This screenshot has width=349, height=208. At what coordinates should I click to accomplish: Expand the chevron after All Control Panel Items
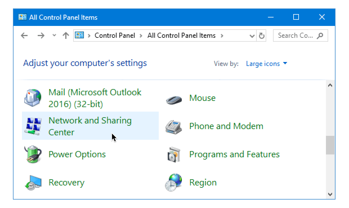click(x=222, y=36)
